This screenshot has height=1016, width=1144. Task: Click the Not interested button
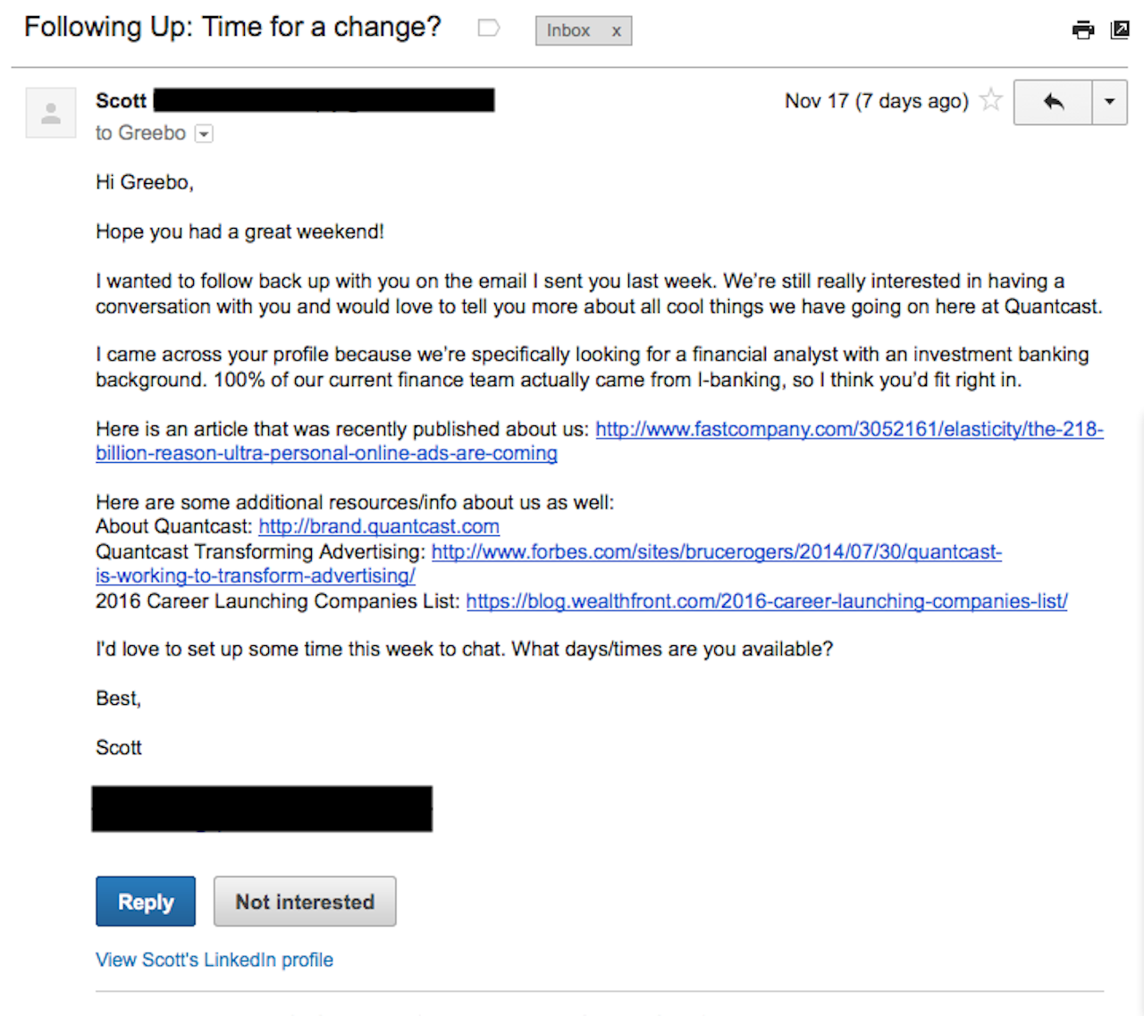point(305,902)
